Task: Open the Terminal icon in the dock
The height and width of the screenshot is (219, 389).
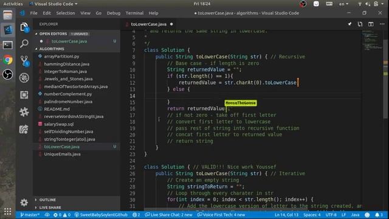Action: pyautogui.click(x=8, y=45)
